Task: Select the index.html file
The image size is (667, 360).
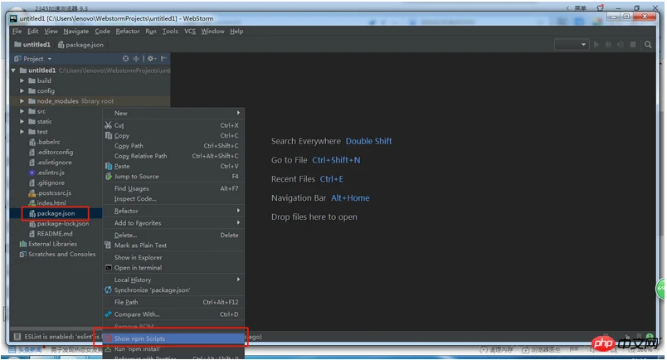Action: click(47, 203)
